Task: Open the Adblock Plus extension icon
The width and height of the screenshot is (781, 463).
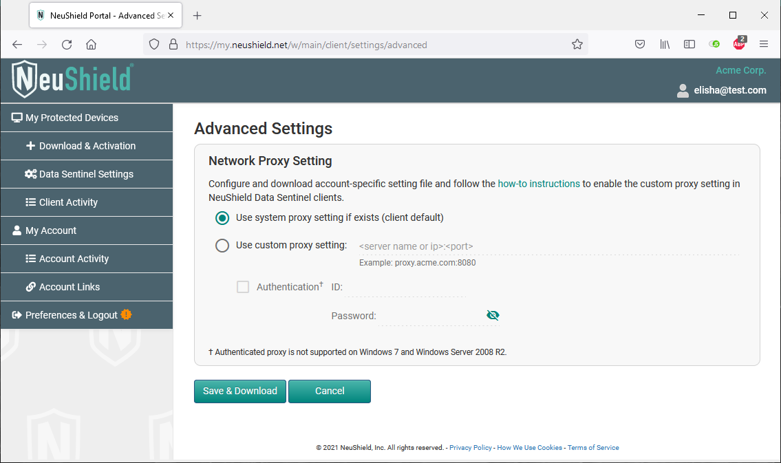Action: point(738,43)
